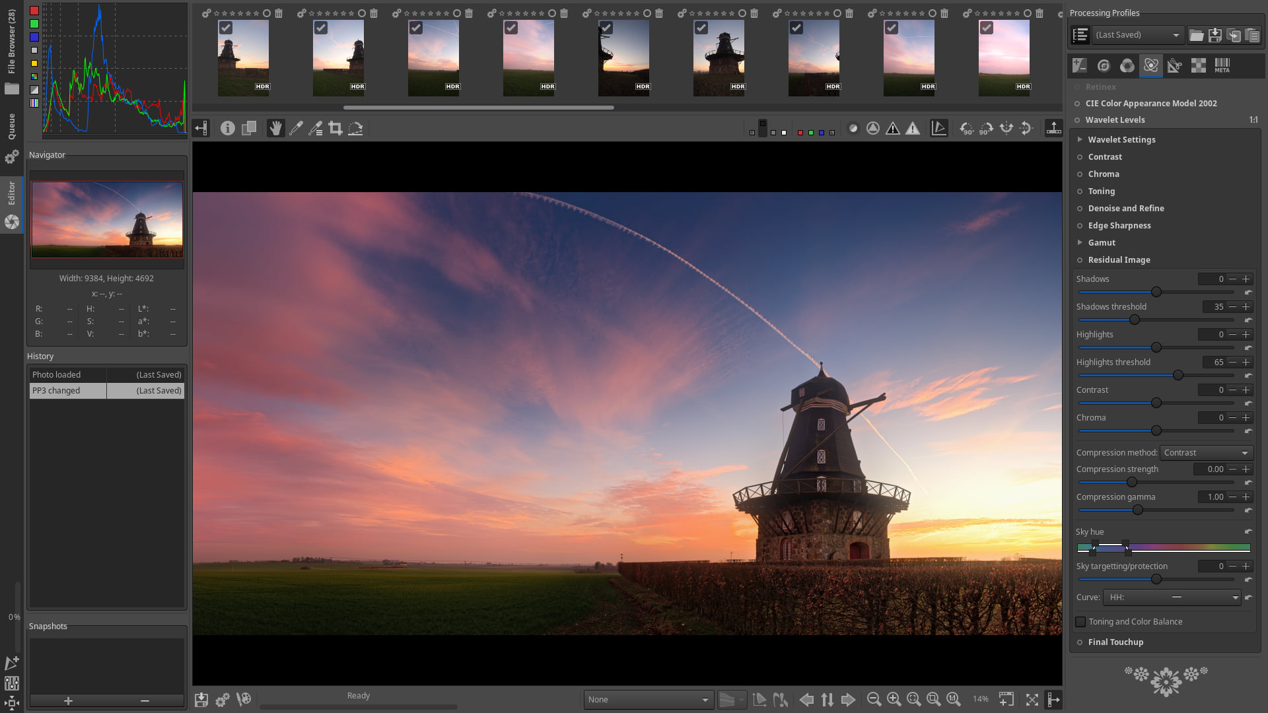Toggle the CIE Color Appearance Model 2002 tool

point(1078,103)
